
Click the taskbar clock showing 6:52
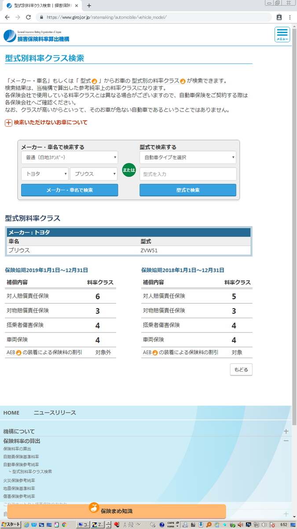click(285, 525)
